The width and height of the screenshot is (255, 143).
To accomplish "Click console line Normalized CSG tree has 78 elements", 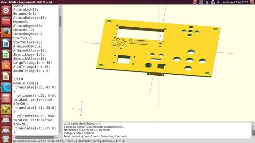I will point(87,130).
